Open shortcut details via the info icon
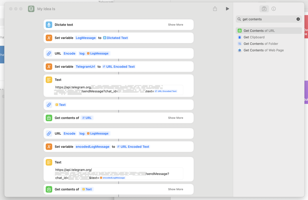Screen dimensions: 308x200 pos(273,9)
